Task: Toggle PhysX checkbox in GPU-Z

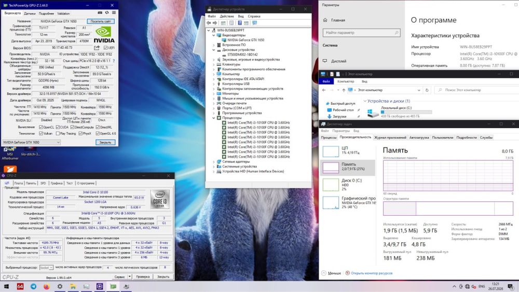Action: pos(80,133)
